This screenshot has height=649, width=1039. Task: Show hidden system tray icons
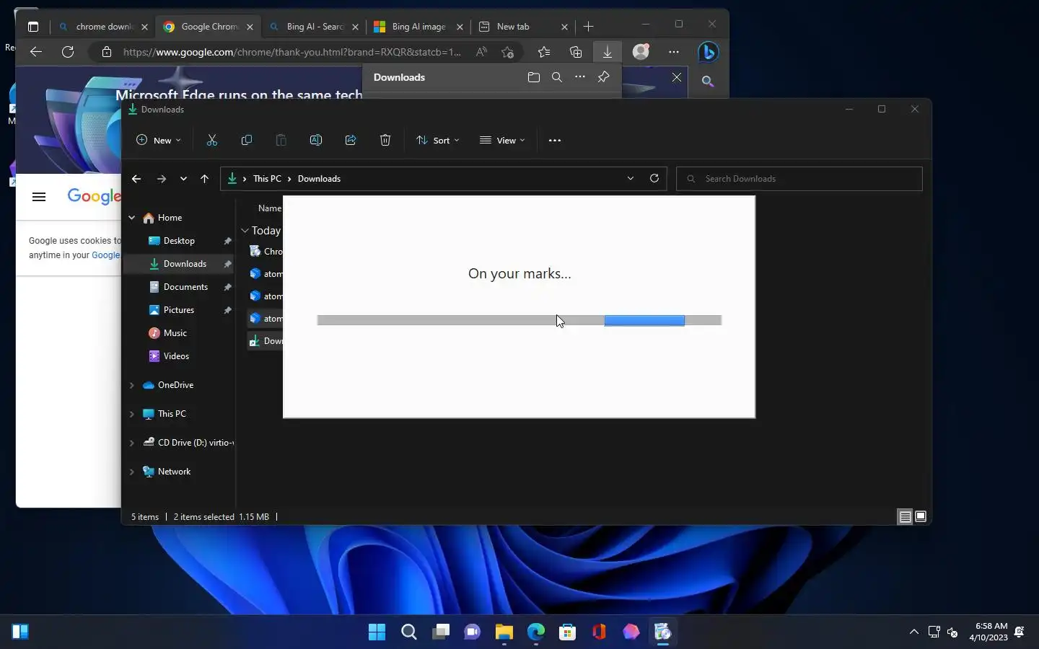[x=914, y=632]
